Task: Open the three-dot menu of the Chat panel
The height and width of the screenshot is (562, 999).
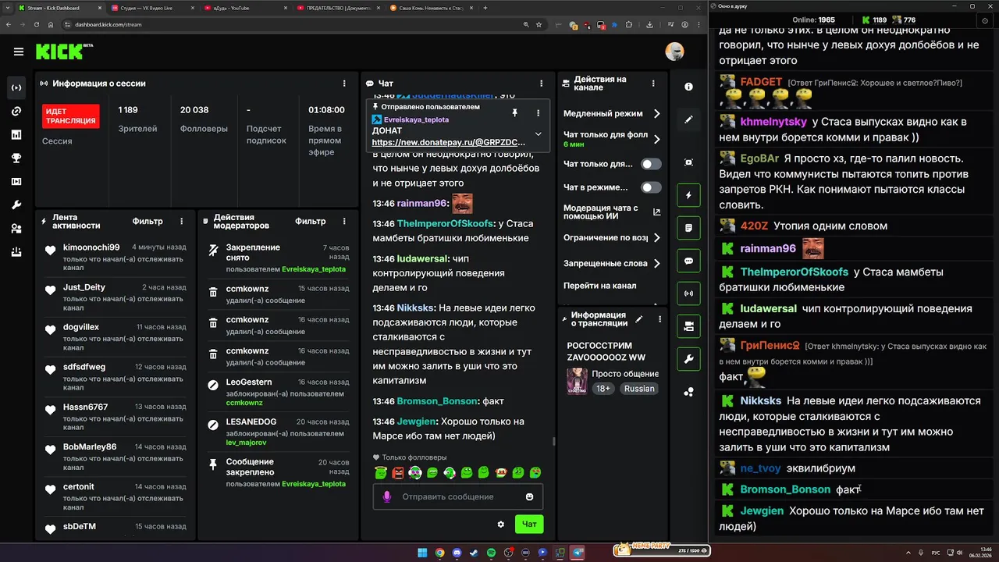Action: point(542,84)
